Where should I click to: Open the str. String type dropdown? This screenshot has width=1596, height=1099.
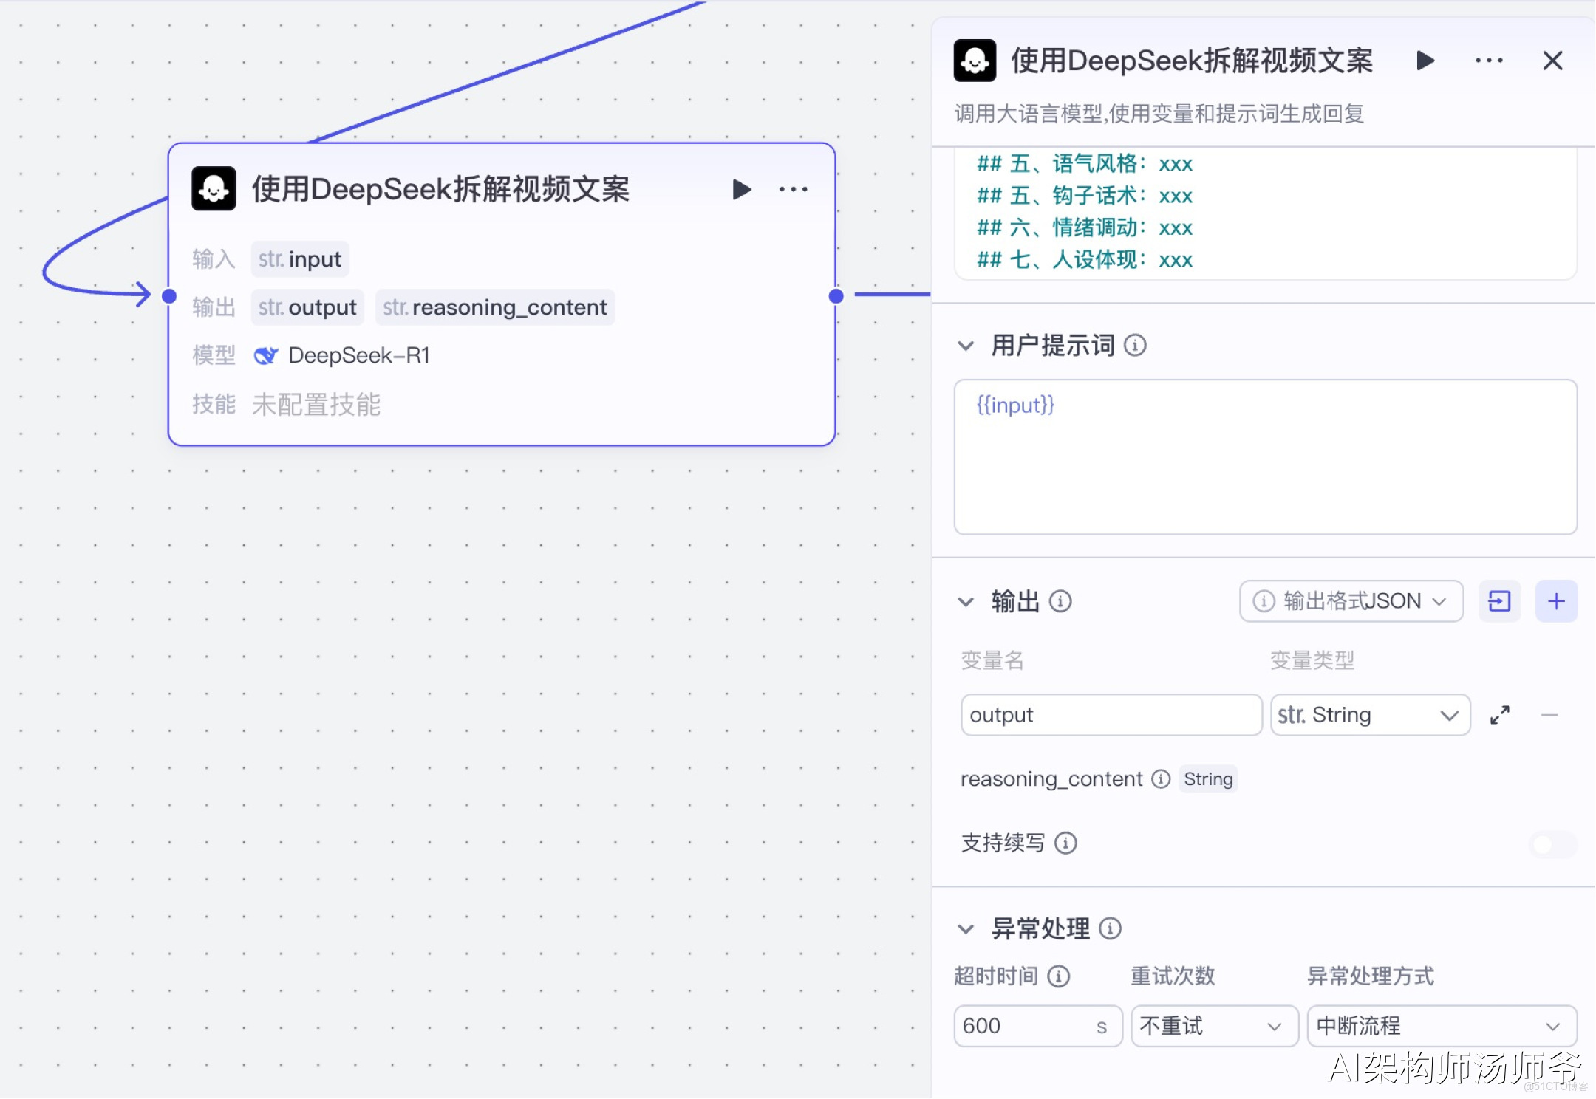(1369, 715)
